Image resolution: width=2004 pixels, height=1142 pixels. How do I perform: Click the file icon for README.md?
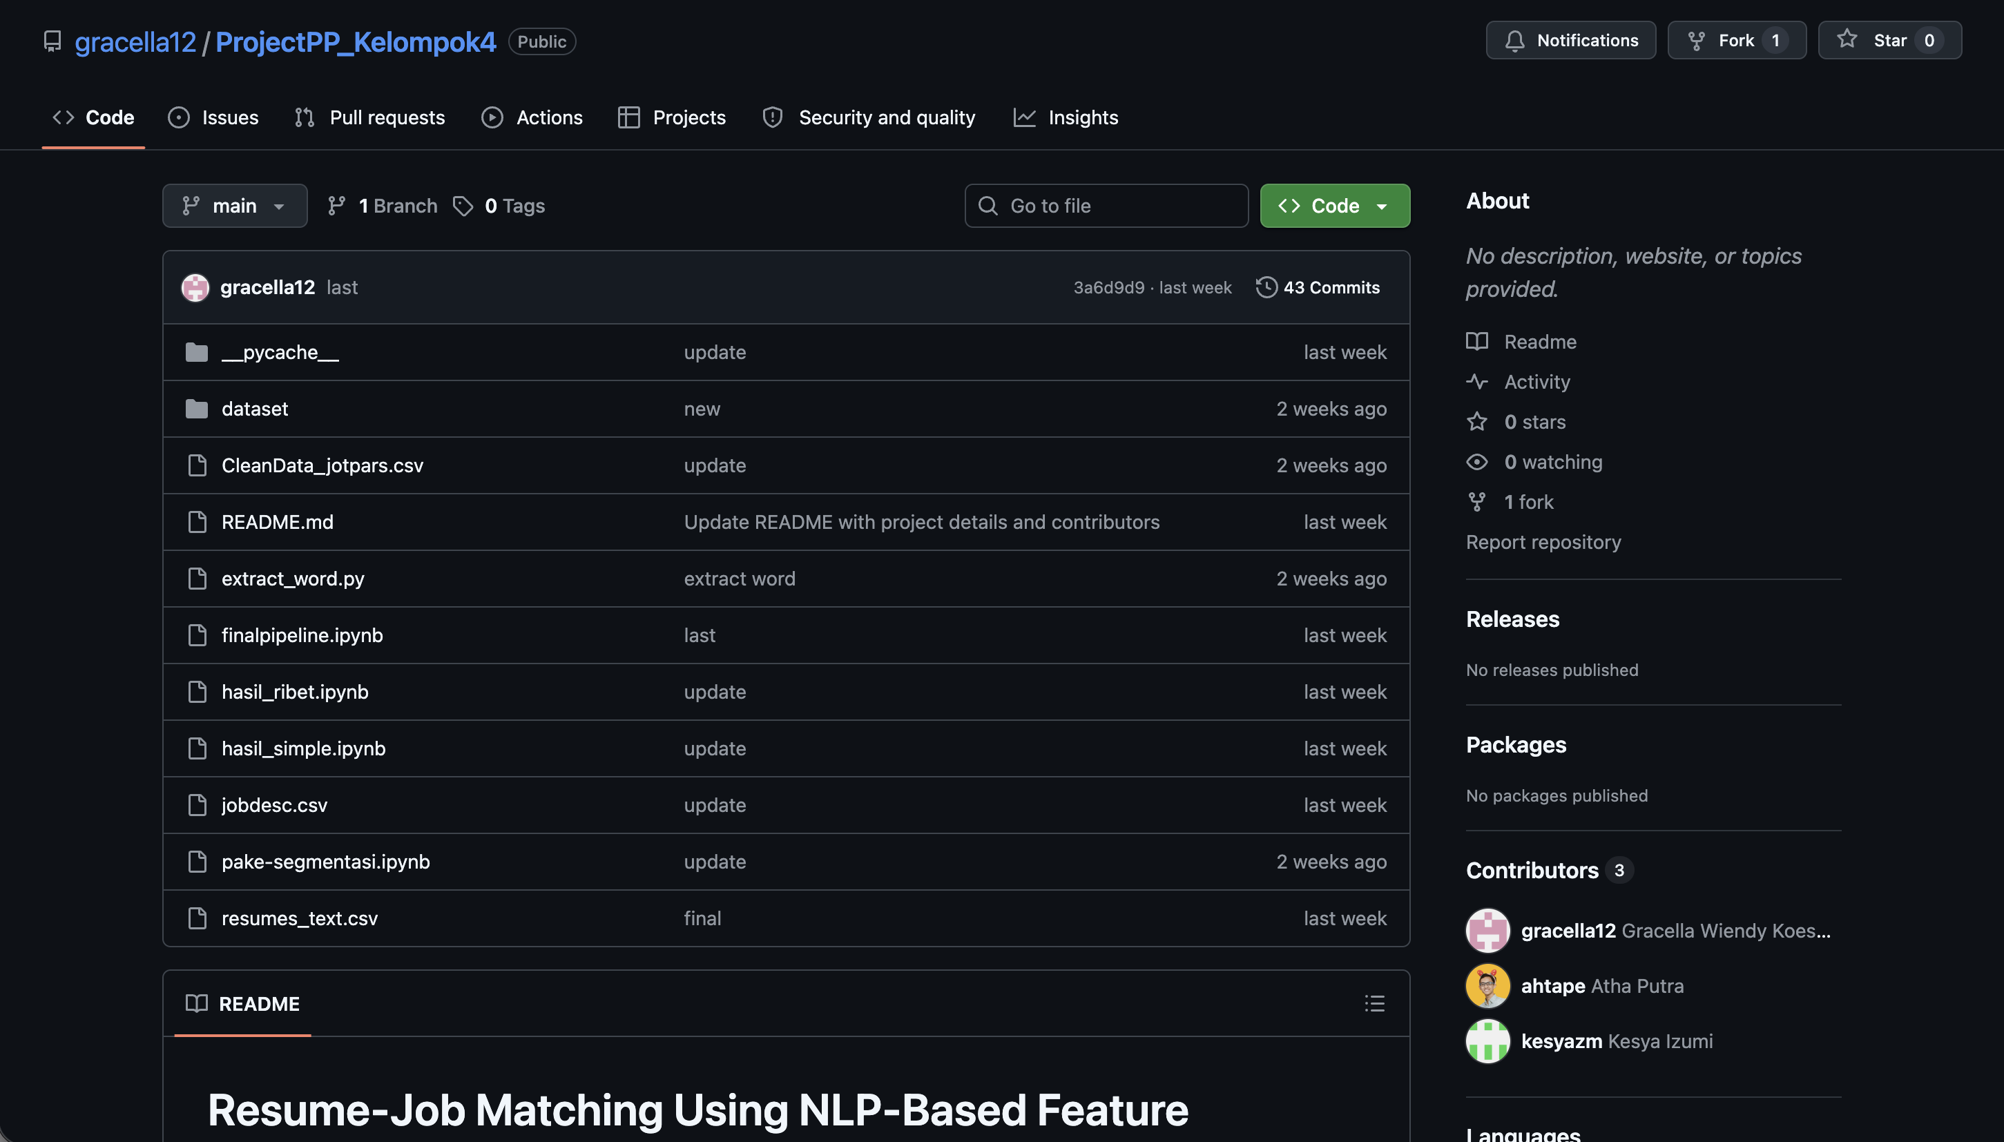tap(197, 521)
